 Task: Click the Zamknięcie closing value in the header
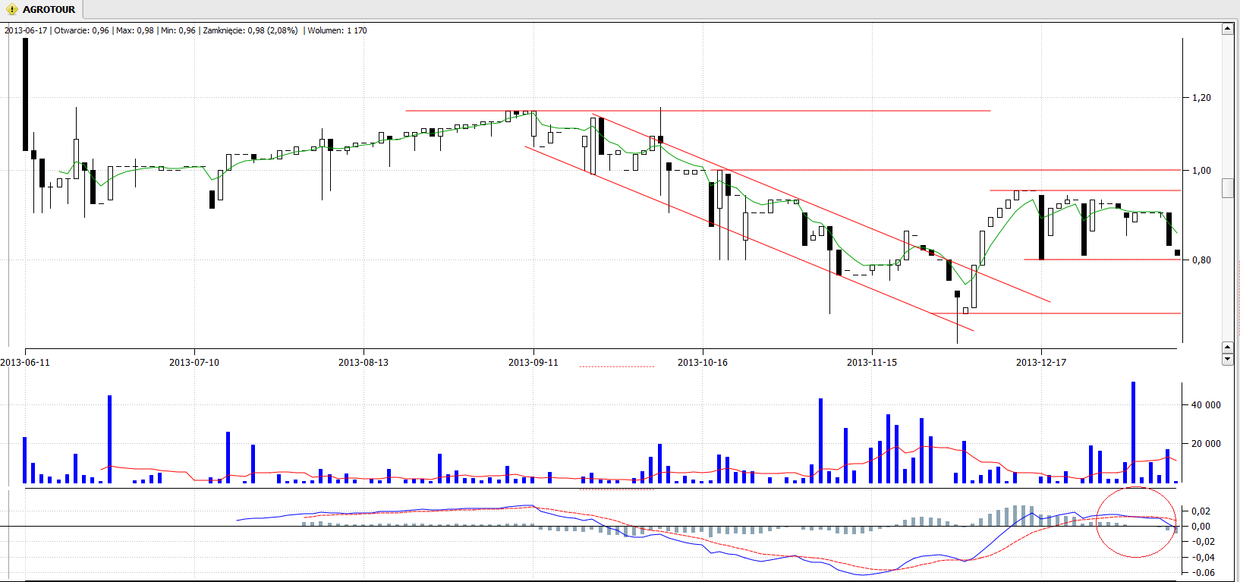250,31
